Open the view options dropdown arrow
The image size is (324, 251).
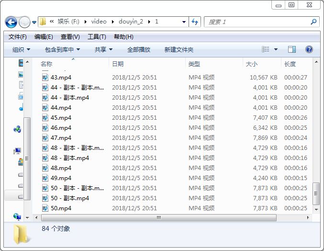(276, 49)
